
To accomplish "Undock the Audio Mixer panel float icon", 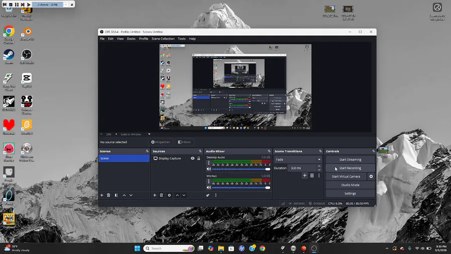I will [269, 151].
